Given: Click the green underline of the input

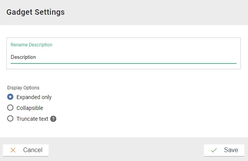Looking at the screenshot, I should (x=124, y=63).
